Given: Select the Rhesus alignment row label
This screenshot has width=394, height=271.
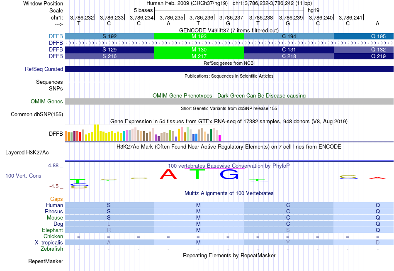Looking at the screenshot, I should pos(54,211).
